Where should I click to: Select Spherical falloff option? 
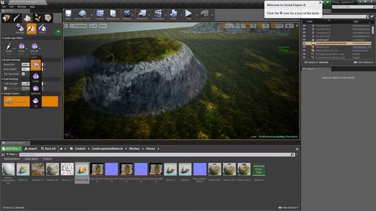[35, 90]
